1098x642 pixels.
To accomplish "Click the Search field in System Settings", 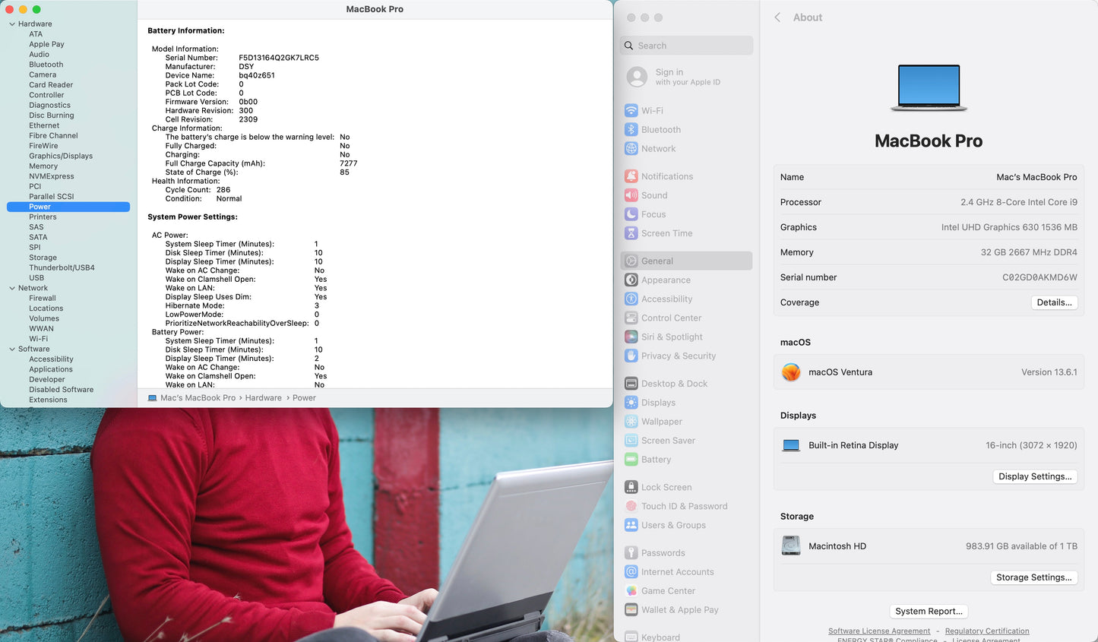I will coord(686,46).
